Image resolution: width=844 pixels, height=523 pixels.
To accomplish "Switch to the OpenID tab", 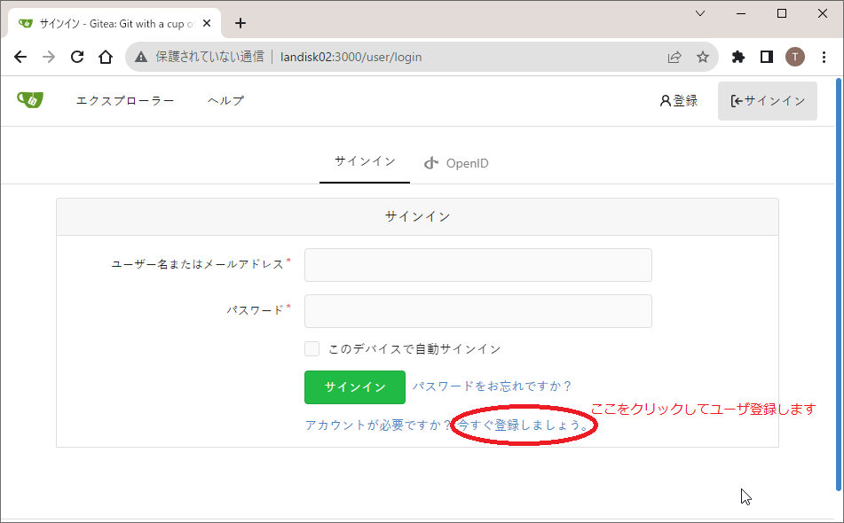I will coord(456,163).
